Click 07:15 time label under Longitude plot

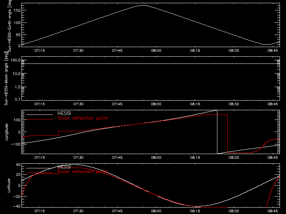(40, 158)
